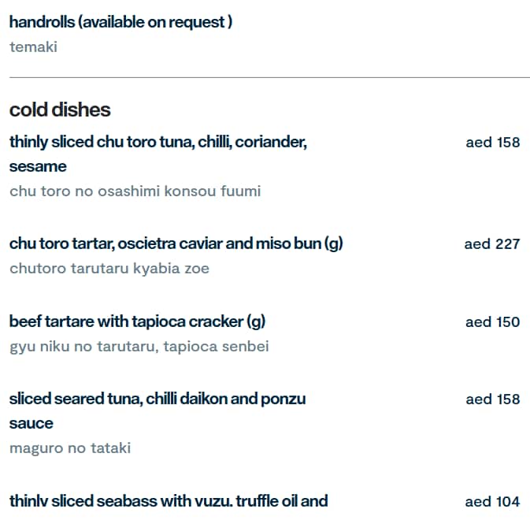Open the thinly sliced chu toro tuna item
Image resolution: width=530 pixels, height=524 pixels.
[x=158, y=143]
